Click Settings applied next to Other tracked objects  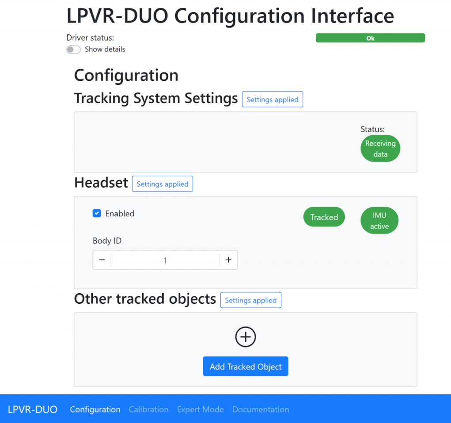(251, 300)
